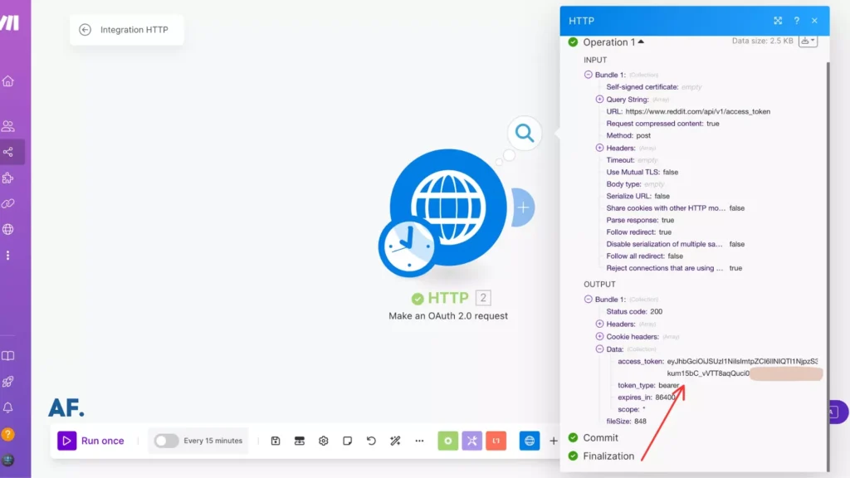Toggle the Every 15 minutes scheduling switch
The height and width of the screenshot is (478, 850).
pos(166,441)
